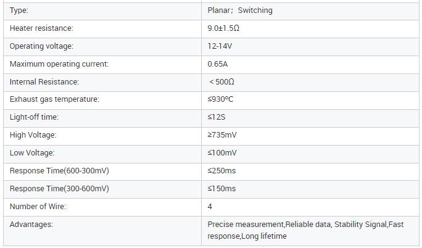Click the 'Internal Resistance:' label
This screenshot has height=248, width=422.
click(x=44, y=82)
